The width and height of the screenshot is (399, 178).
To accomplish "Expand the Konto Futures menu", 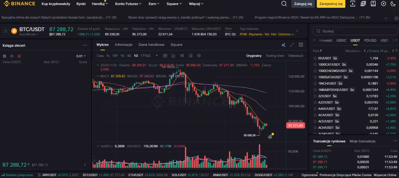I will point(128,4).
